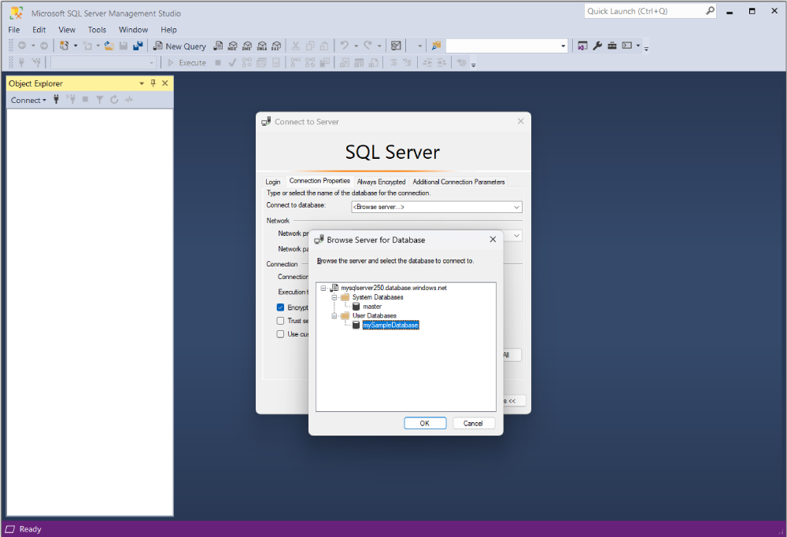Open the View menu
The height and width of the screenshot is (537, 787).
click(67, 30)
